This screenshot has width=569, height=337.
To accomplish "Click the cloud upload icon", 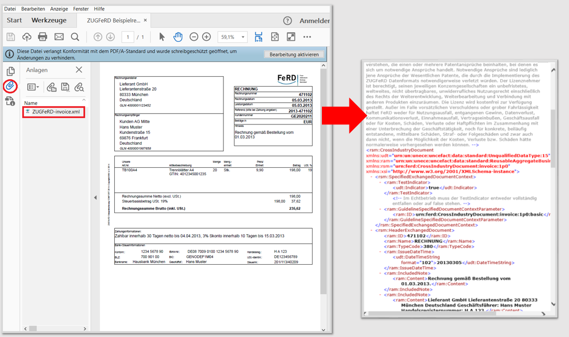I will pyautogui.click(x=27, y=36).
